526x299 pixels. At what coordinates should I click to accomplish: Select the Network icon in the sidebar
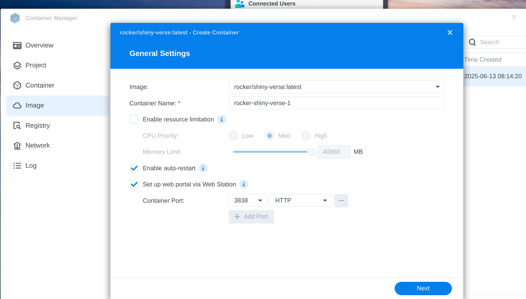coord(17,145)
